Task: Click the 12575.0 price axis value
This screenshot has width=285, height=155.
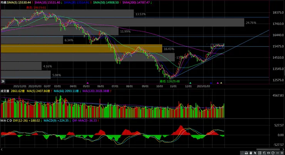Action: pyautogui.click(x=278, y=80)
